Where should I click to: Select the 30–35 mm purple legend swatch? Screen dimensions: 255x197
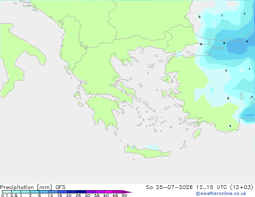click(x=90, y=192)
